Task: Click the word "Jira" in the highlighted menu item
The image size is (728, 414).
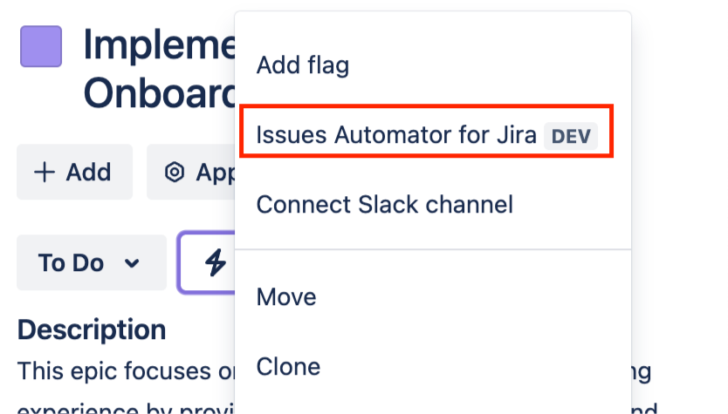Action: click(515, 136)
